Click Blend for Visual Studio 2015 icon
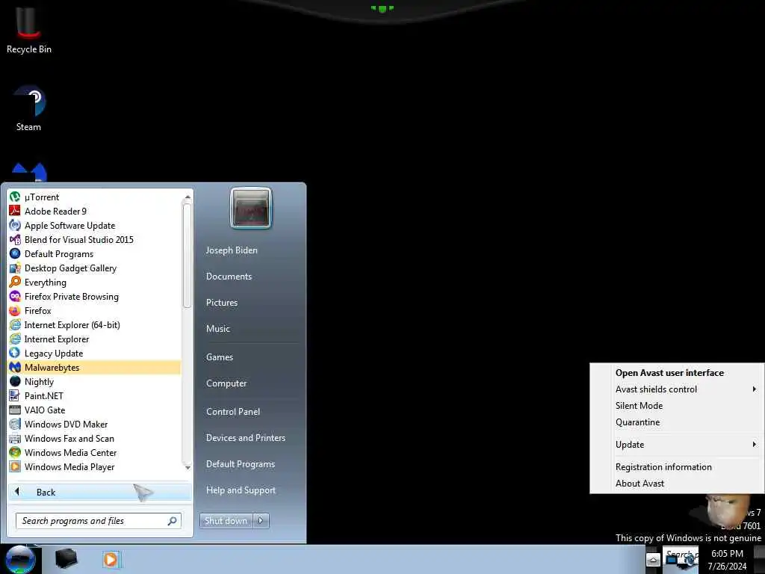The image size is (765, 574). click(15, 239)
